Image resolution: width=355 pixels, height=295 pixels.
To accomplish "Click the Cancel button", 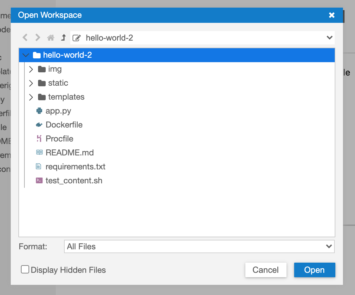I will pos(266,270).
